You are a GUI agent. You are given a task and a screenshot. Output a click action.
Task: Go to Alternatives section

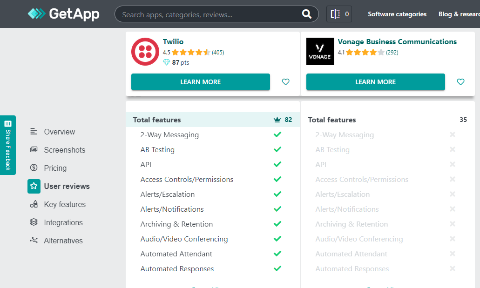point(63,241)
